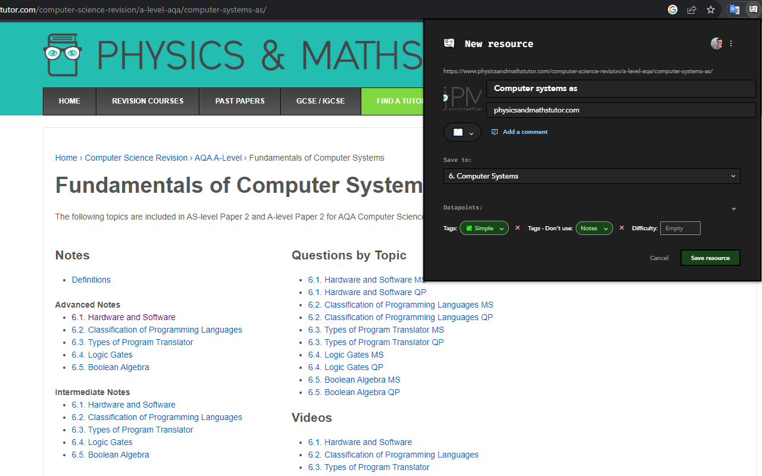Open 6.5 Boolean Algebra MS
Image resolution: width=762 pixels, height=476 pixels.
click(354, 380)
